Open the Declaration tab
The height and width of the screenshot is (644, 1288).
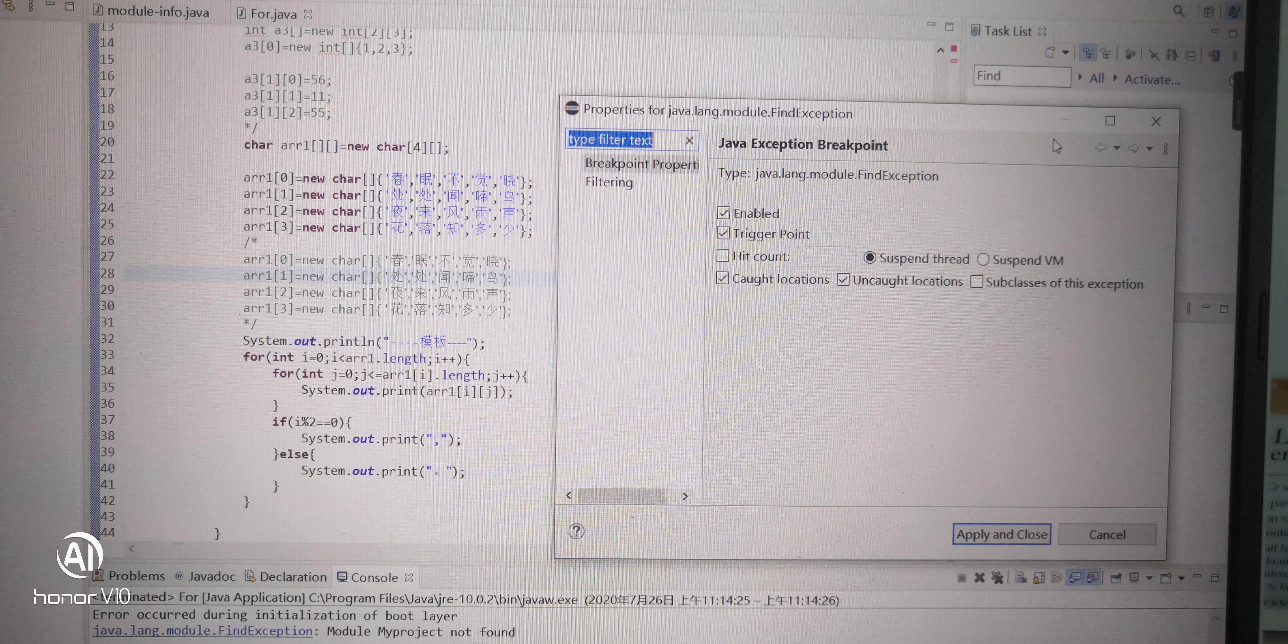coord(286,577)
